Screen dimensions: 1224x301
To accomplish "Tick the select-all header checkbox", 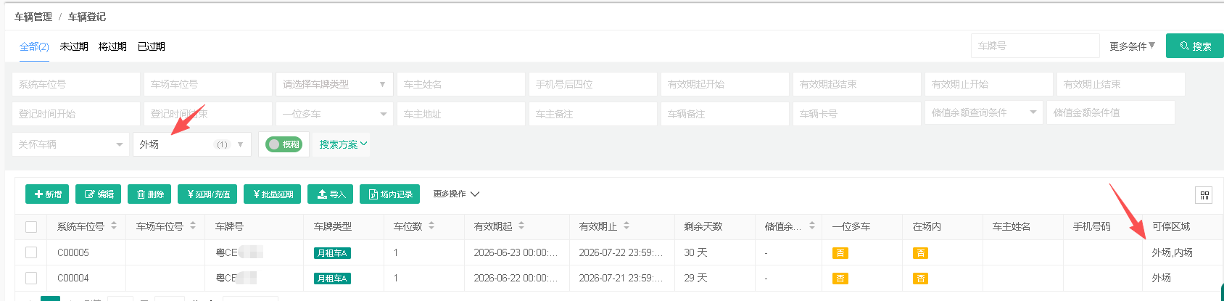I will coord(31,227).
